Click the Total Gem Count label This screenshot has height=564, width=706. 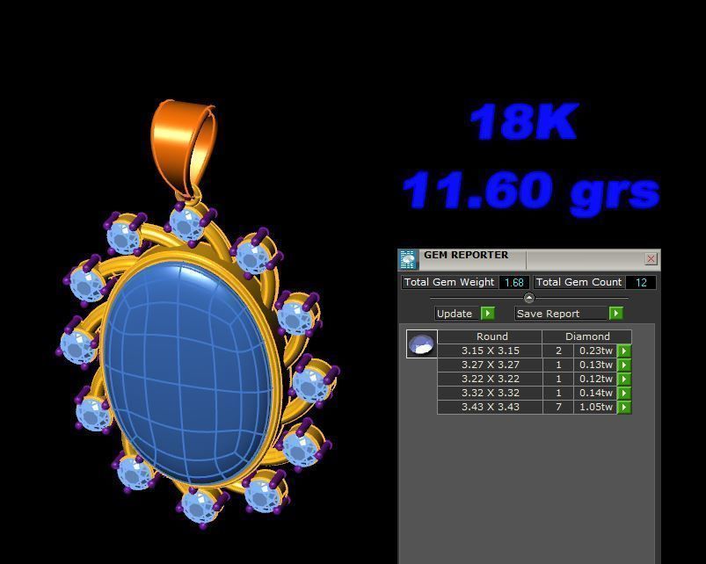click(579, 283)
